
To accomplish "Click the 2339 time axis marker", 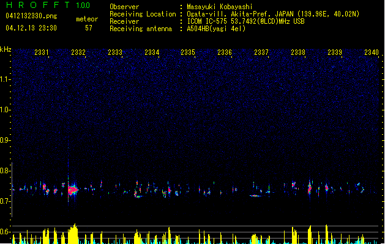I will 335,52.
